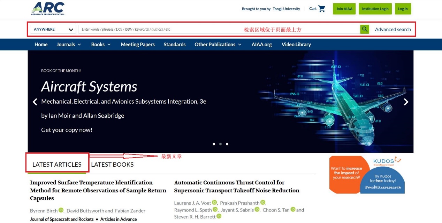
Task: Click inside the search keywords input field
Action: [x=219, y=29]
